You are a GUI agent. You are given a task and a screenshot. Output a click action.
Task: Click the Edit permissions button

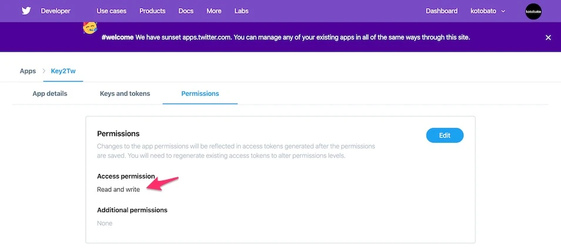445,135
